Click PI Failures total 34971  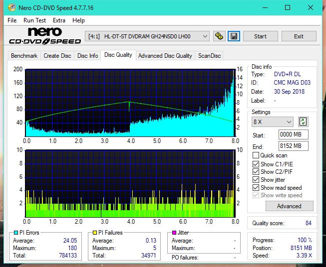click(148, 255)
